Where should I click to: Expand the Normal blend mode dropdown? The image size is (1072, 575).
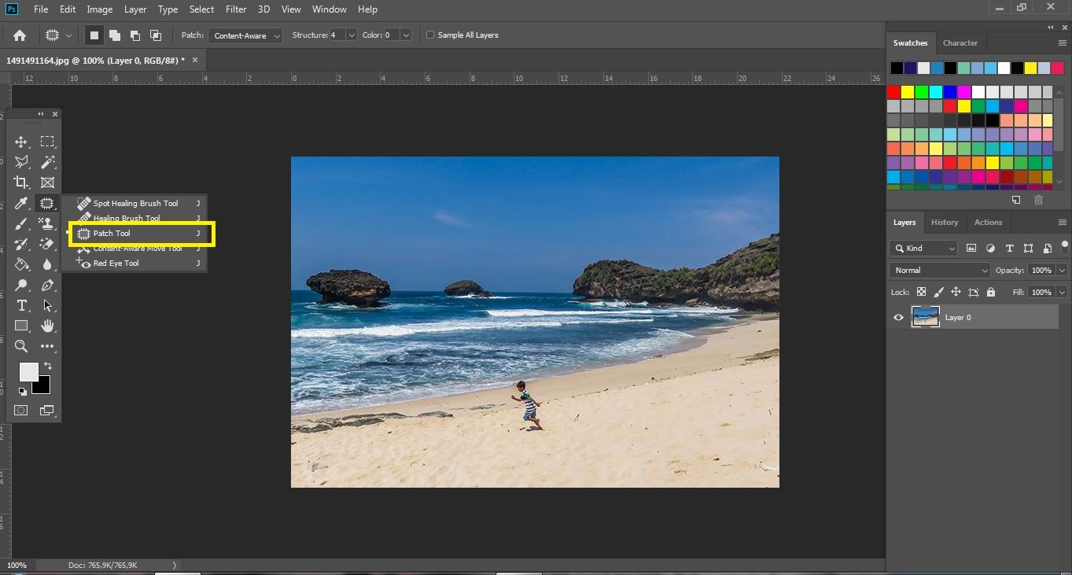940,270
